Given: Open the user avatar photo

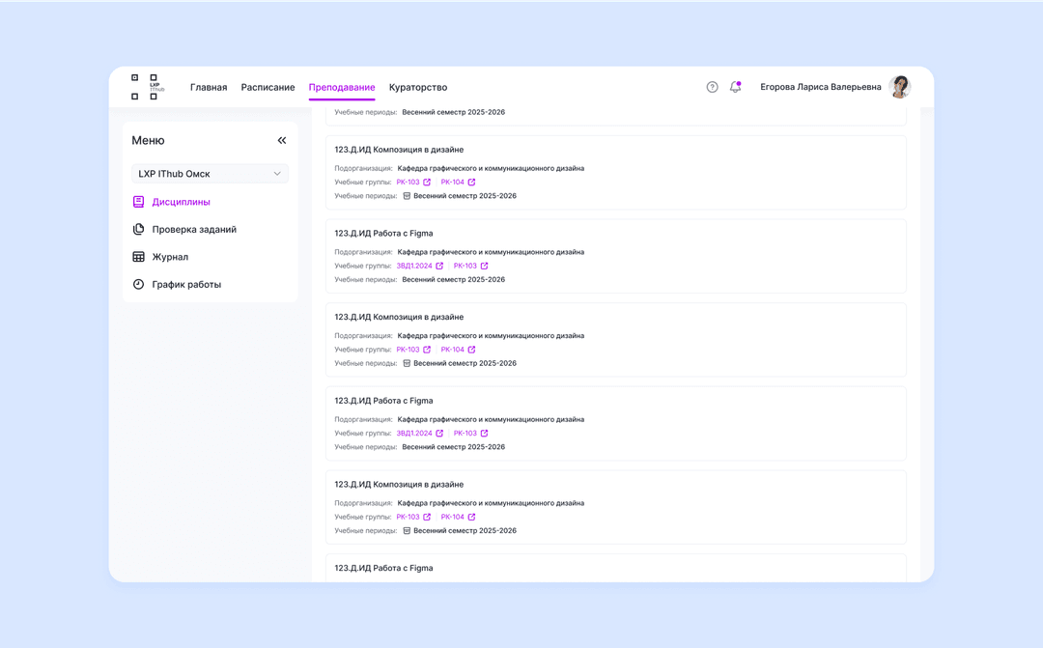Looking at the screenshot, I should 900,87.
